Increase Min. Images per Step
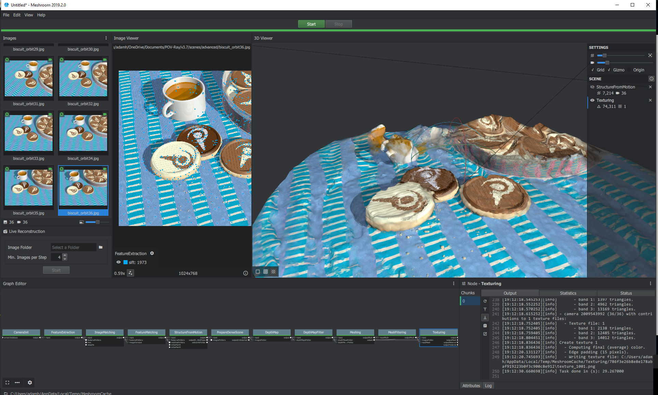The height and width of the screenshot is (395, 658). click(x=65, y=255)
